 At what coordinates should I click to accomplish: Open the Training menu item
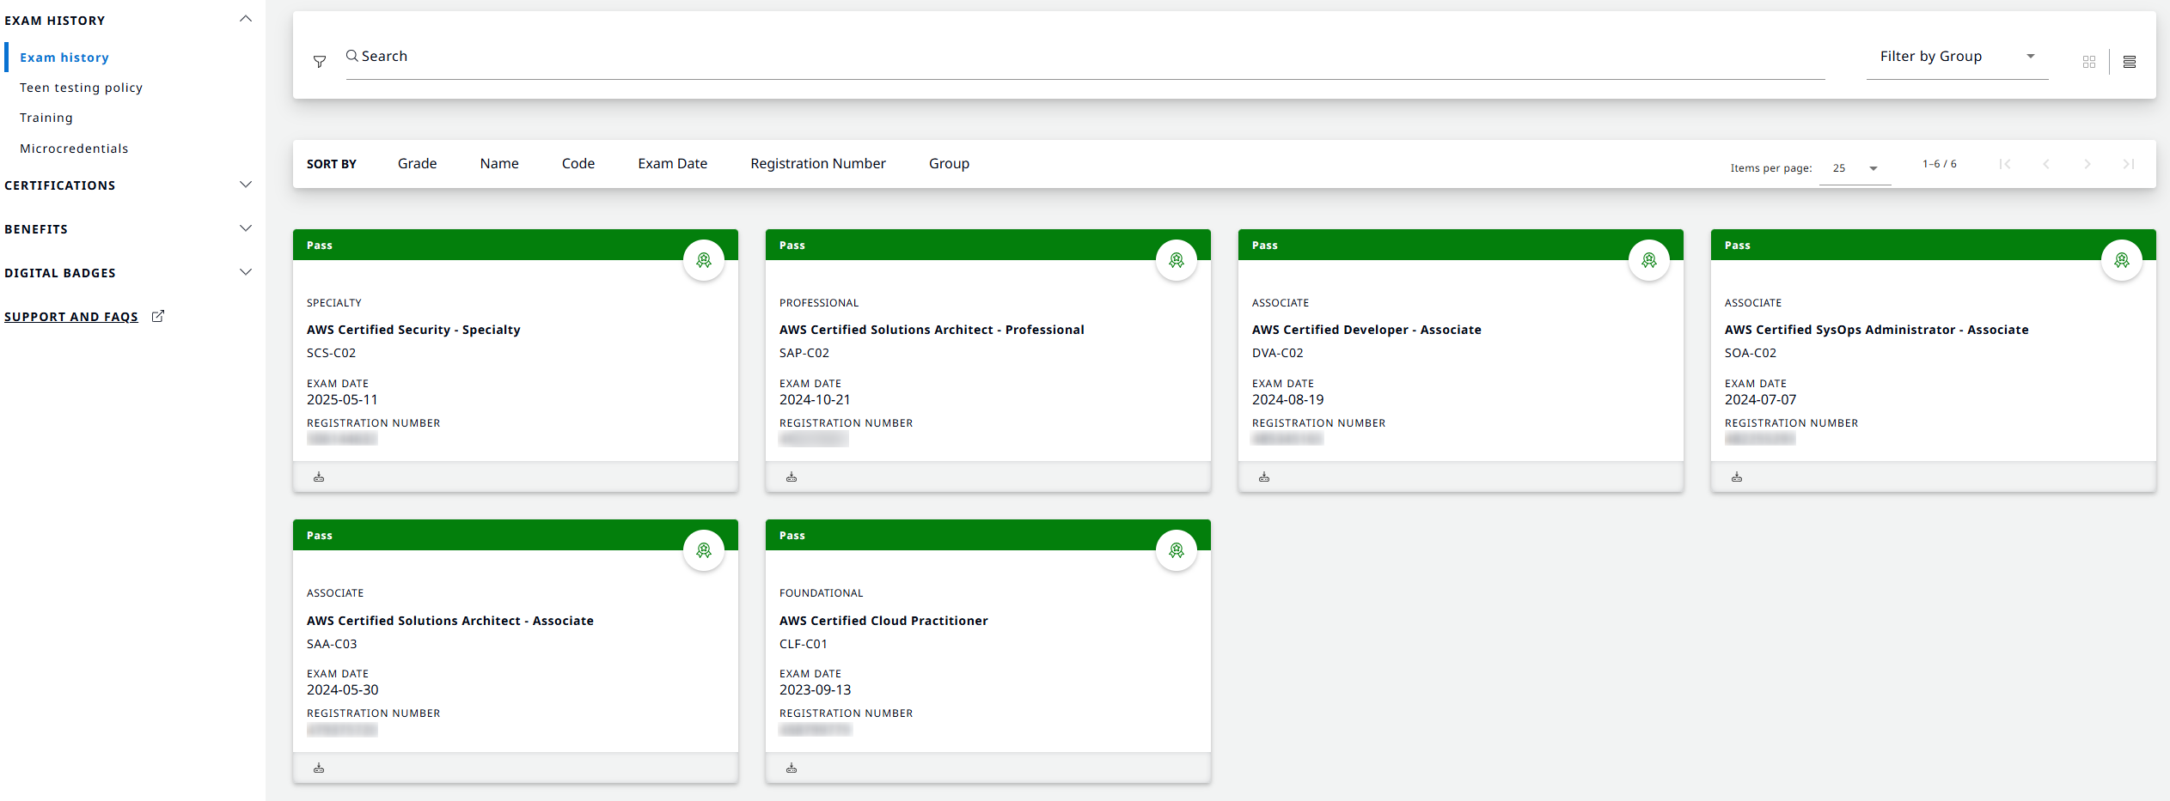(46, 118)
